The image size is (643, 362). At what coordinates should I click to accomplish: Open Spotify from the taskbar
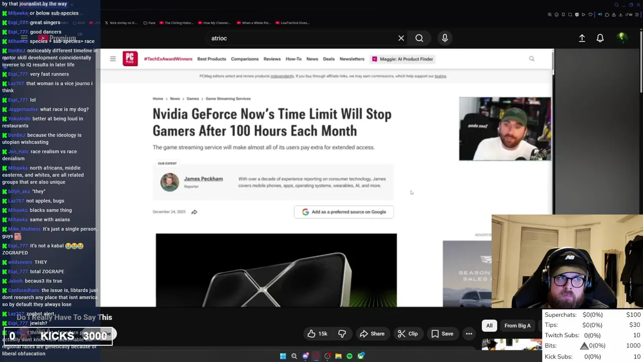click(x=350, y=356)
